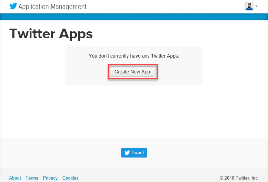Open the Application Management header link
This screenshot has height=182, width=268.
[52, 7]
